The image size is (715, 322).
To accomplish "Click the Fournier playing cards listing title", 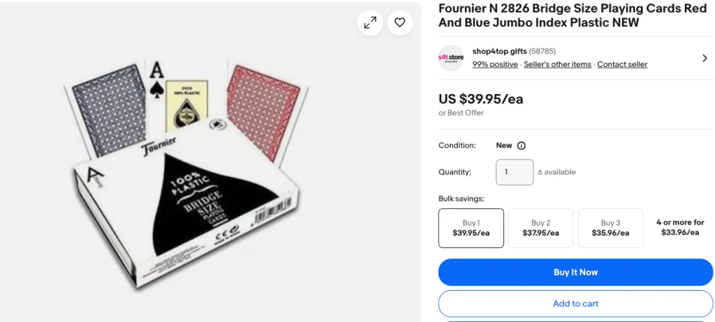I will [x=572, y=15].
